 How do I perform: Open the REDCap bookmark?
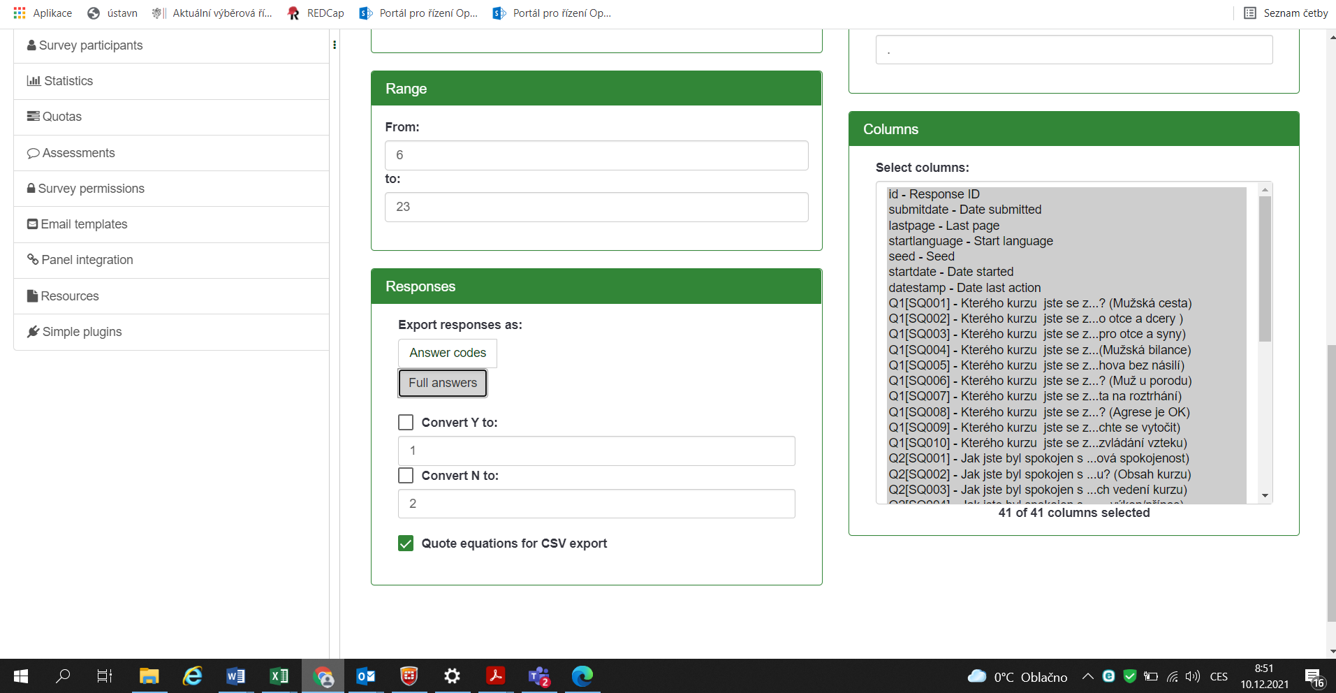(316, 13)
